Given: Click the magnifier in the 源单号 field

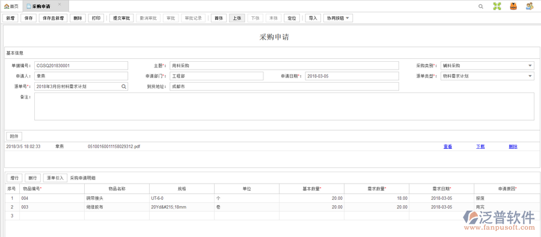Looking at the screenshot, I should [124, 86].
